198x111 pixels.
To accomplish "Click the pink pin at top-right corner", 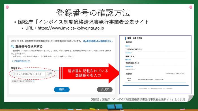I will (191, 7).
